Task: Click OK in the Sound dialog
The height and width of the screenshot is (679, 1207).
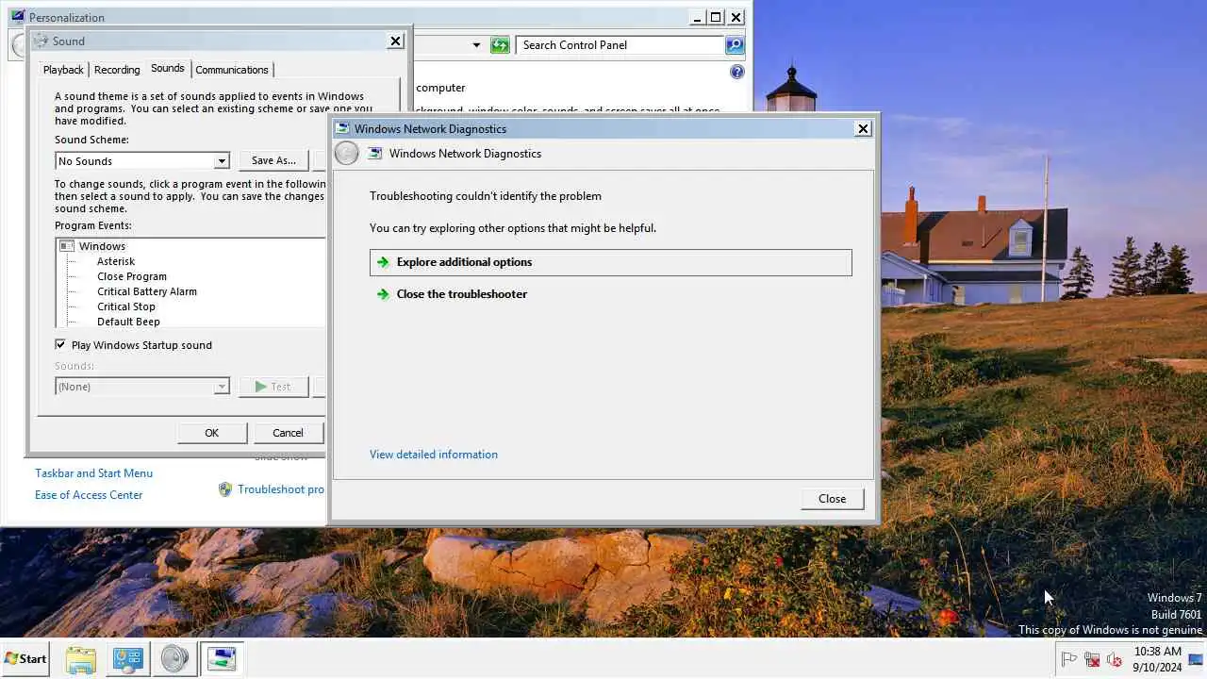Action: click(x=212, y=433)
